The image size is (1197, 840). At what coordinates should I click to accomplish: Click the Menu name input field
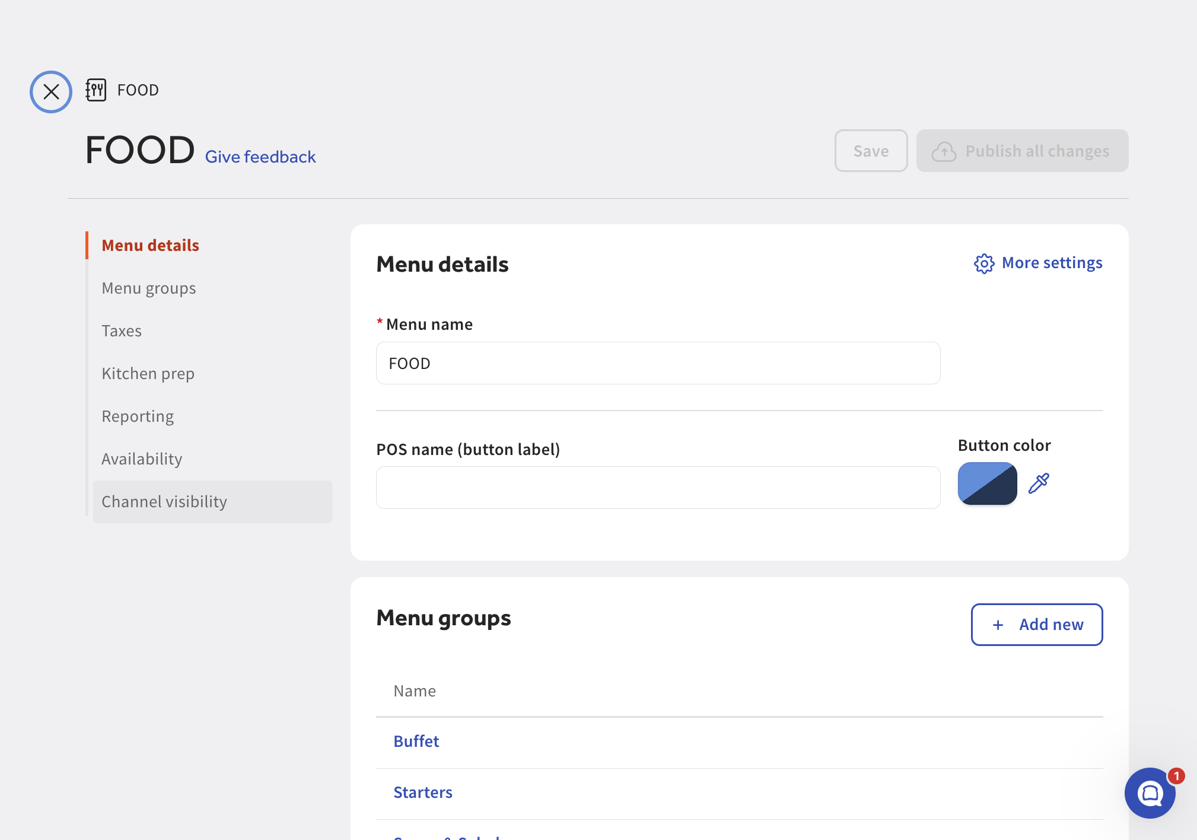click(x=658, y=363)
